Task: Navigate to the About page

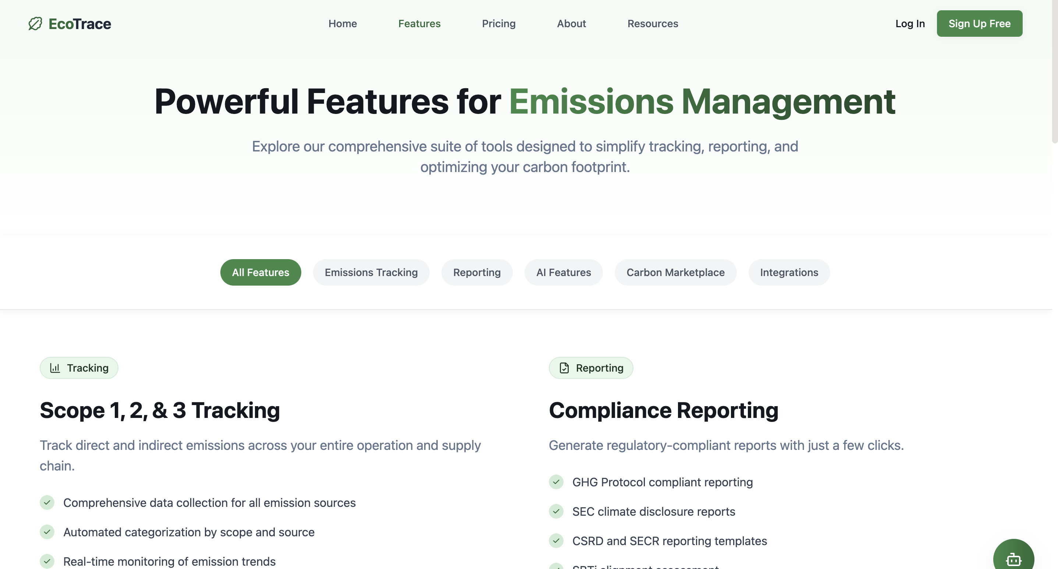Action: [571, 24]
